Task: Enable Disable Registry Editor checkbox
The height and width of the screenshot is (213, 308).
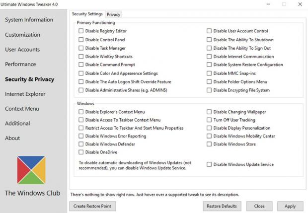Action: [81, 31]
